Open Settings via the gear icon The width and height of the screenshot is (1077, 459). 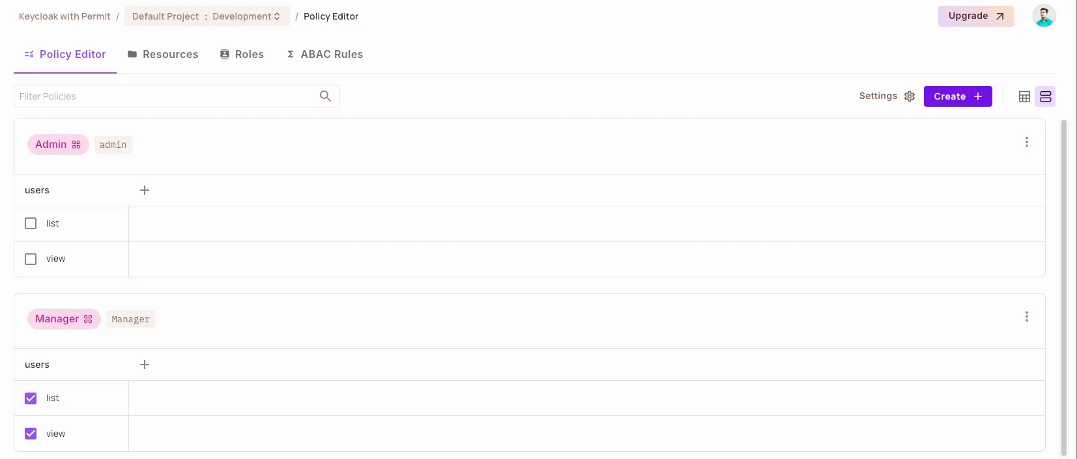coord(910,96)
